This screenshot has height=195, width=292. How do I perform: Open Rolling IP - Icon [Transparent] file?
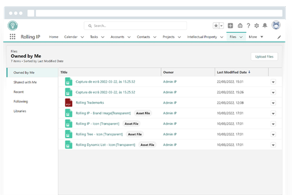(97, 124)
